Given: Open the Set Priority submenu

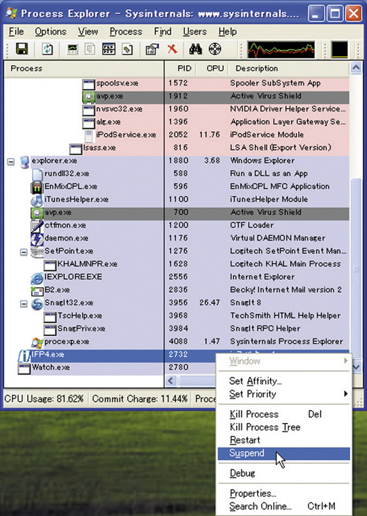Looking at the screenshot, I should 284,394.
